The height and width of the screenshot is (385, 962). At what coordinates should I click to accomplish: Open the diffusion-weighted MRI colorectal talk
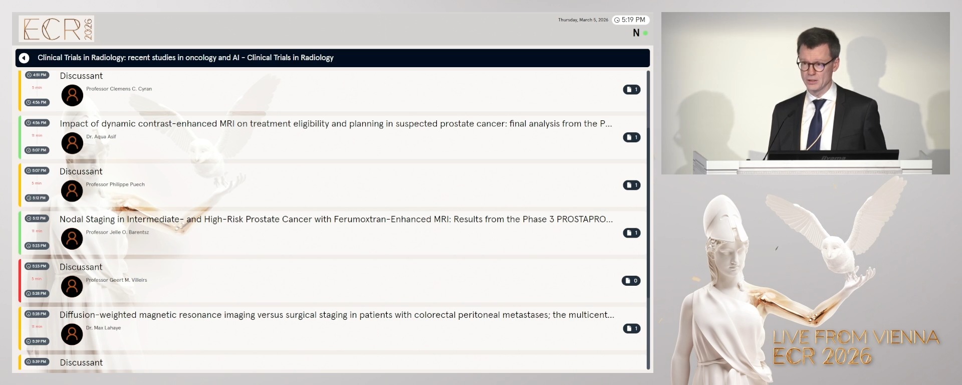coord(336,315)
